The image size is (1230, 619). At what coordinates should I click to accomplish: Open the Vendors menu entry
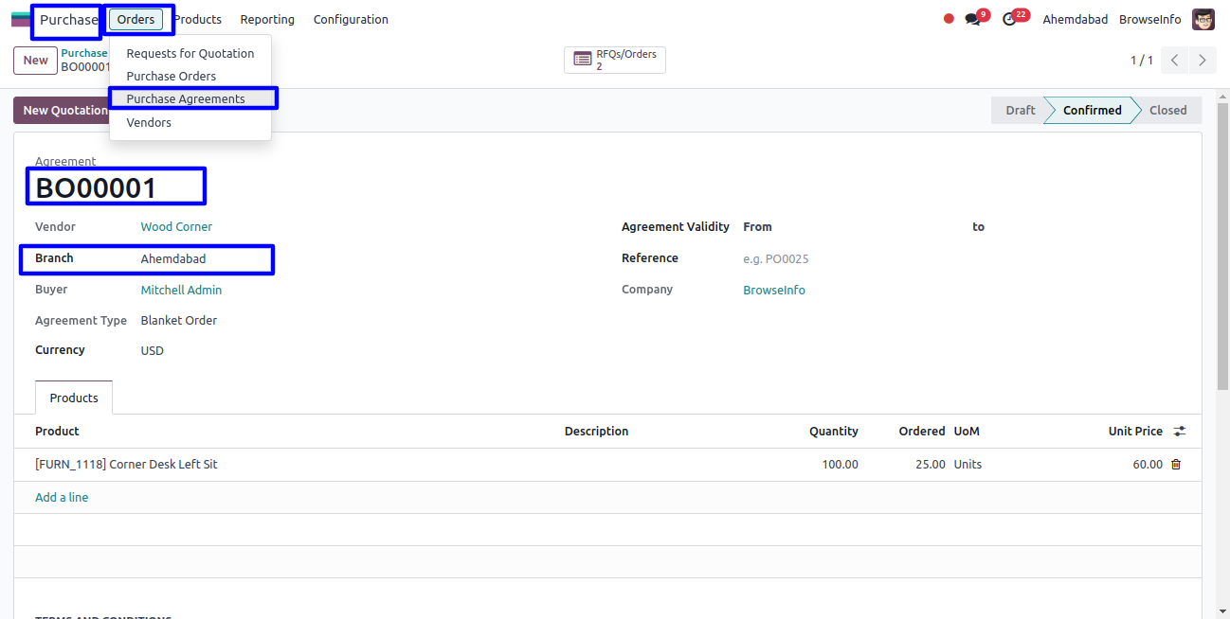coord(149,123)
